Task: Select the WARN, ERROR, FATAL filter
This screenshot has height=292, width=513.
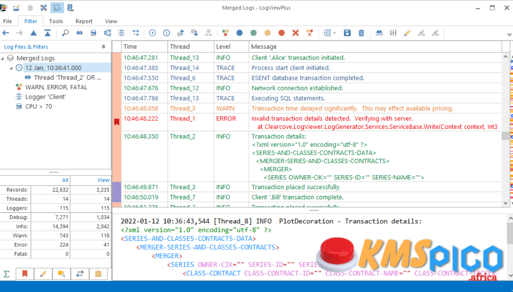Action: (x=56, y=87)
